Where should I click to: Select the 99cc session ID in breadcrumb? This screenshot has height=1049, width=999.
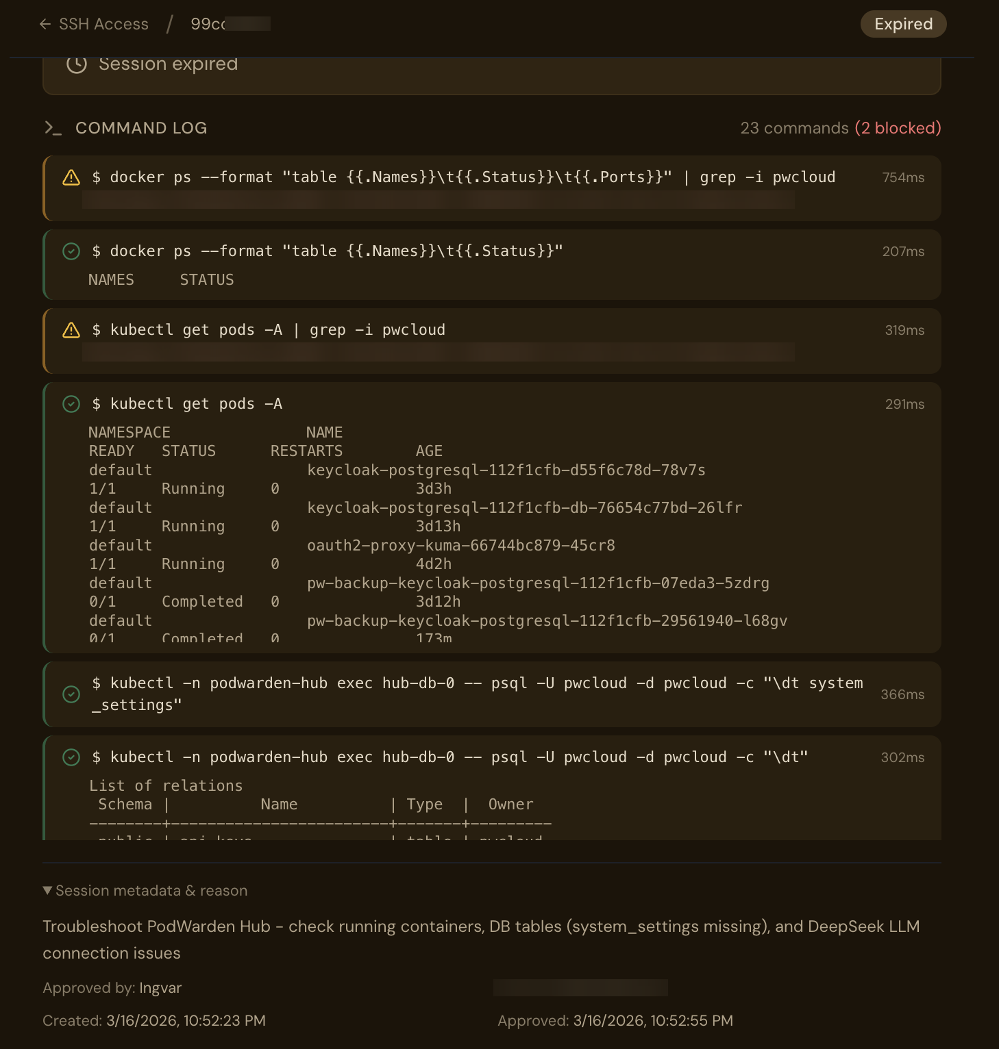208,24
